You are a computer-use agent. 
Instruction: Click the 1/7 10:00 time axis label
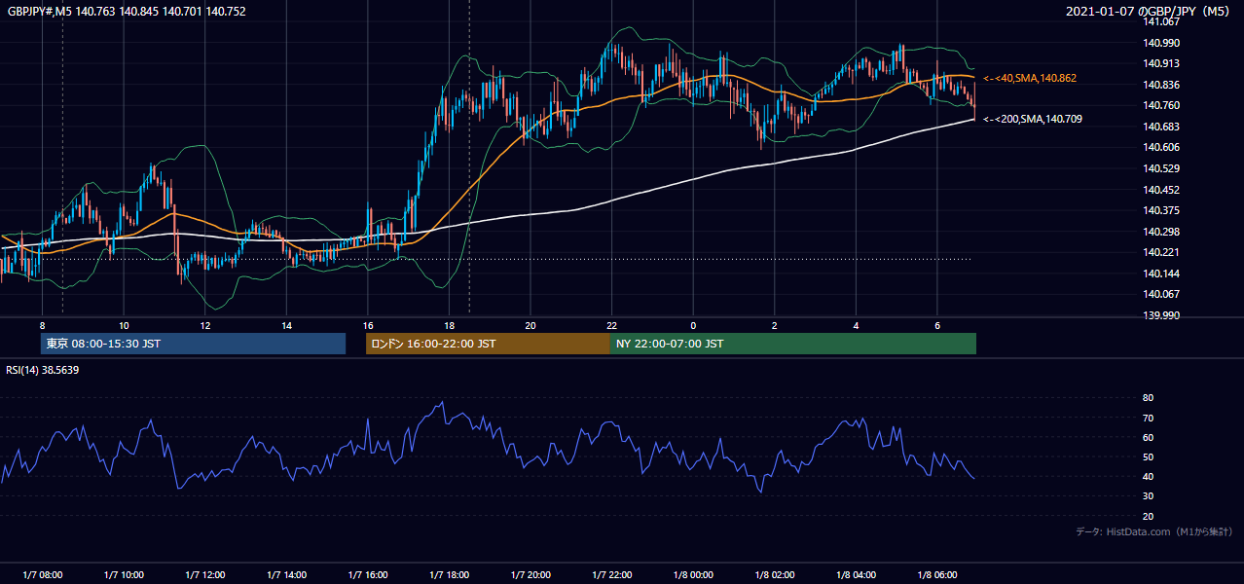pyautogui.click(x=124, y=575)
